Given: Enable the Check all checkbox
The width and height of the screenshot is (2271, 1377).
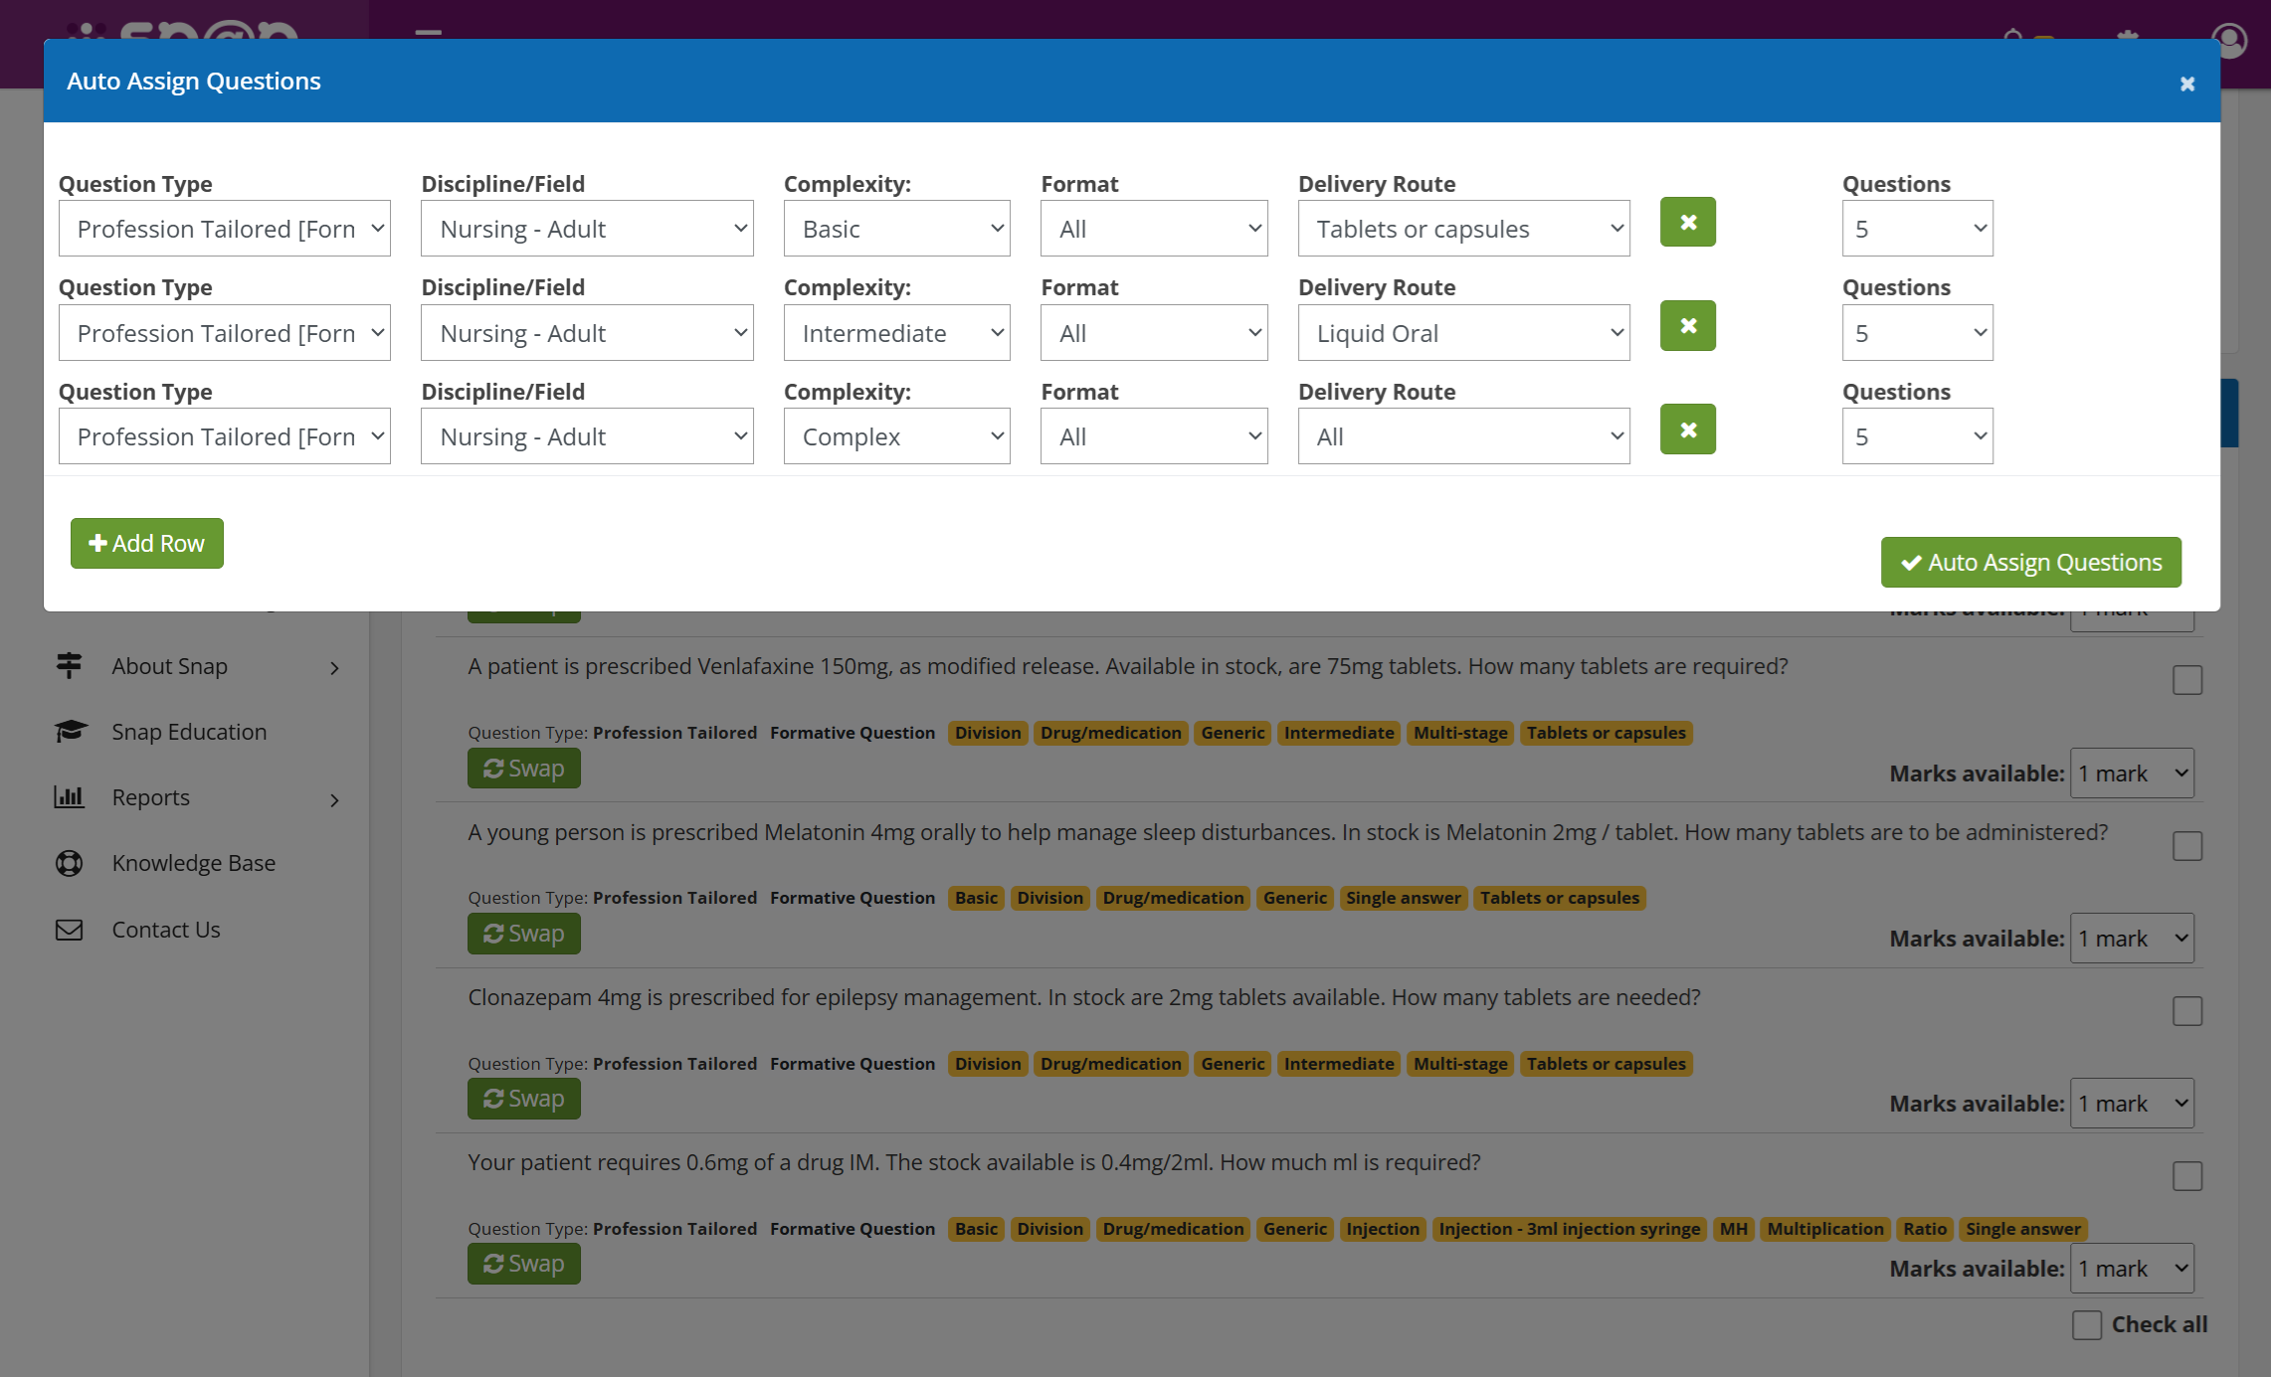Looking at the screenshot, I should point(2086,1324).
